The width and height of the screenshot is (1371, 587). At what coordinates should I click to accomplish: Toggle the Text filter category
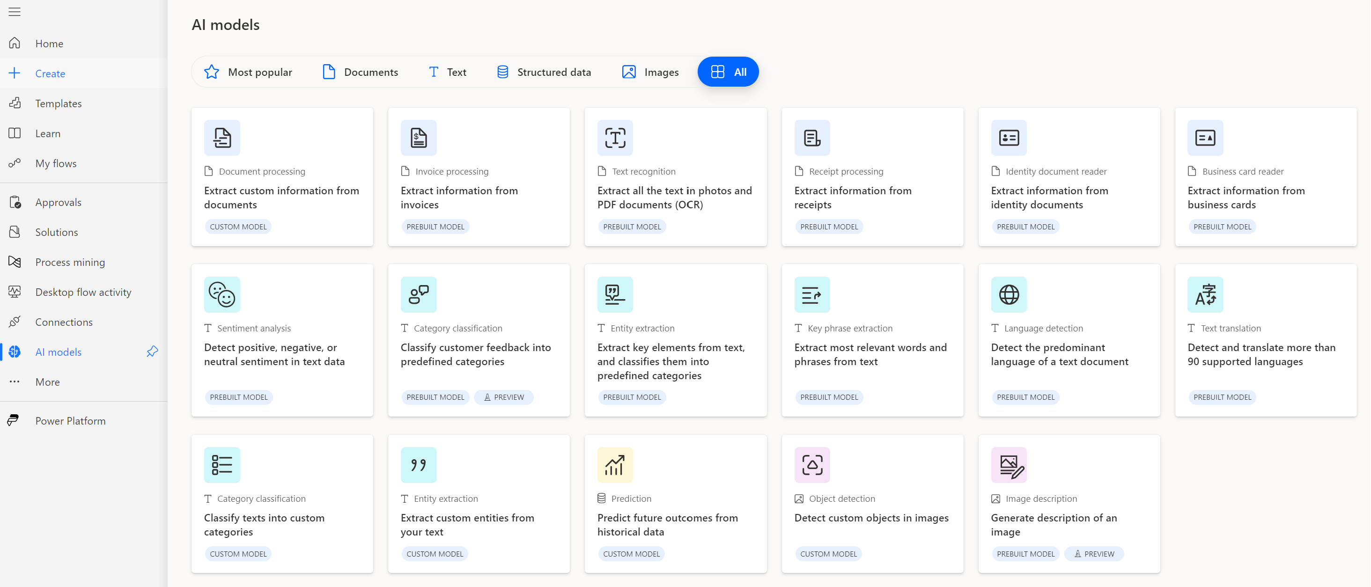tap(447, 72)
